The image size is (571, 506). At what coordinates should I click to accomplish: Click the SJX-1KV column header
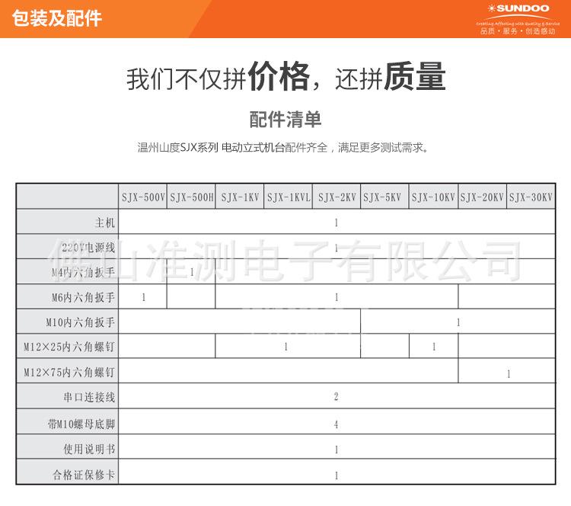(x=240, y=197)
